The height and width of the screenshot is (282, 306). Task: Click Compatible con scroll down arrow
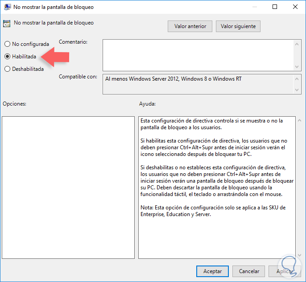click(x=297, y=90)
